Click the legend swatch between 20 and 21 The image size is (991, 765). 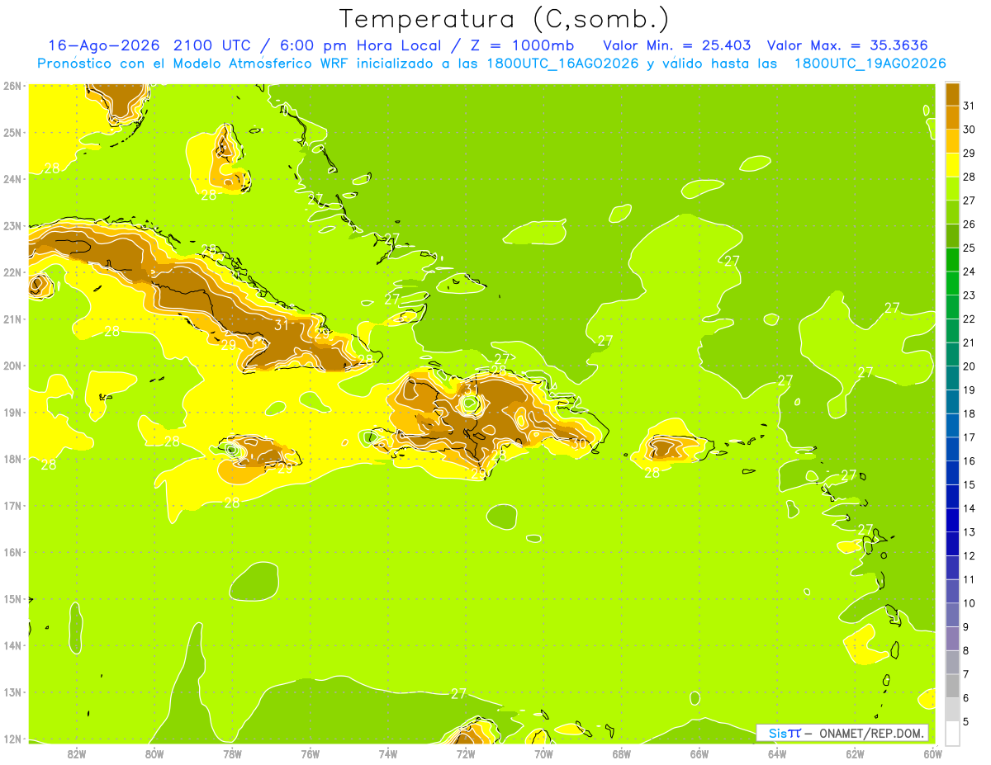click(x=952, y=355)
